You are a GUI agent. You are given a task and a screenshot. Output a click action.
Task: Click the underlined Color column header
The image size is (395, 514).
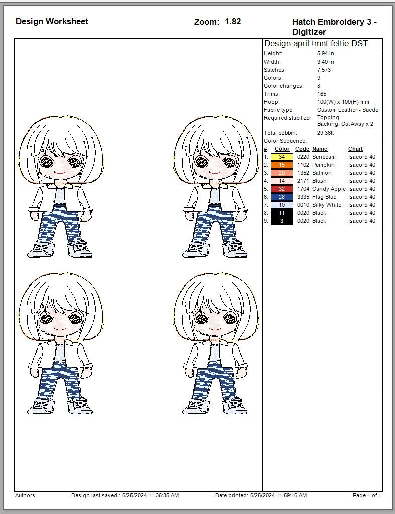[282, 149]
